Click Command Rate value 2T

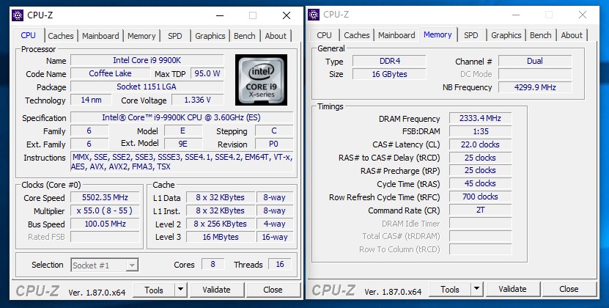click(480, 210)
